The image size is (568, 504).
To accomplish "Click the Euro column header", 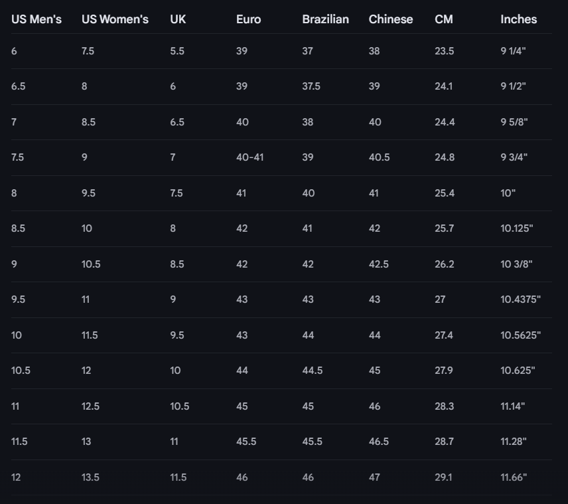I will tap(248, 19).
